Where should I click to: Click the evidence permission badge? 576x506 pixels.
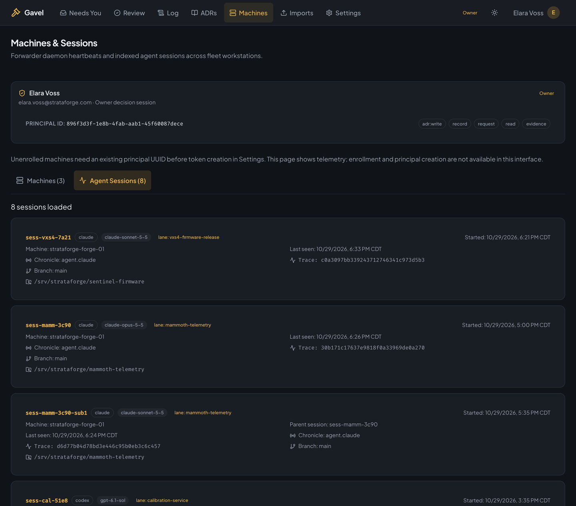[x=536, y=124]
